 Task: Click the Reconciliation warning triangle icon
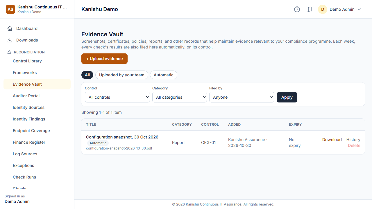(9, 52)
